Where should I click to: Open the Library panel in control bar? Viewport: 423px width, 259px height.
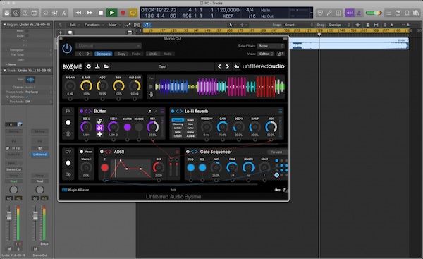point(7,13)
